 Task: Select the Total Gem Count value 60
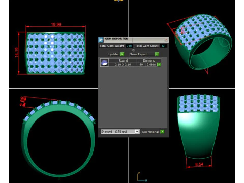[164, 46]
